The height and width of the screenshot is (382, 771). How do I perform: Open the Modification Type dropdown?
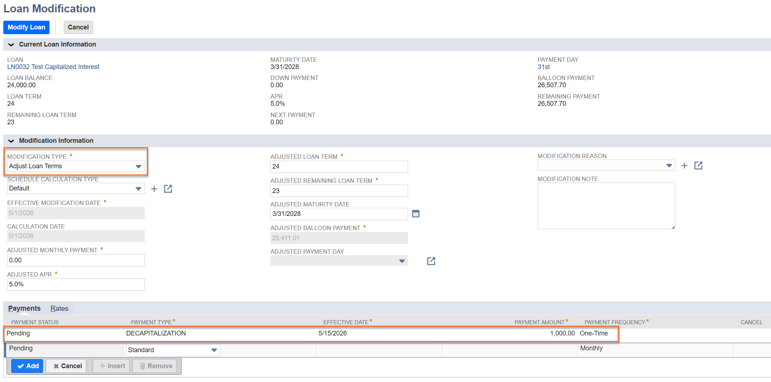(138, 166)
